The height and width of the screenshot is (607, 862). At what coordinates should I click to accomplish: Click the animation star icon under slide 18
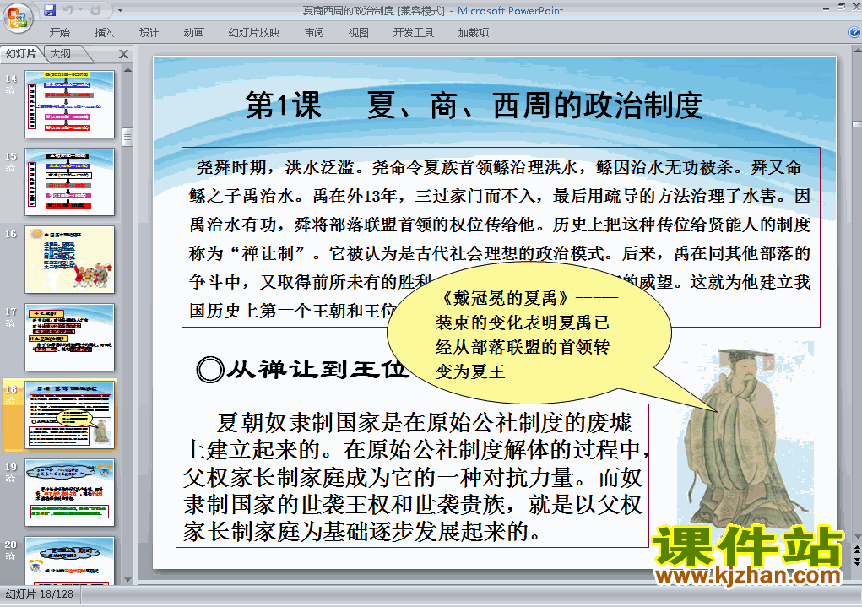(x=10, y=401)
